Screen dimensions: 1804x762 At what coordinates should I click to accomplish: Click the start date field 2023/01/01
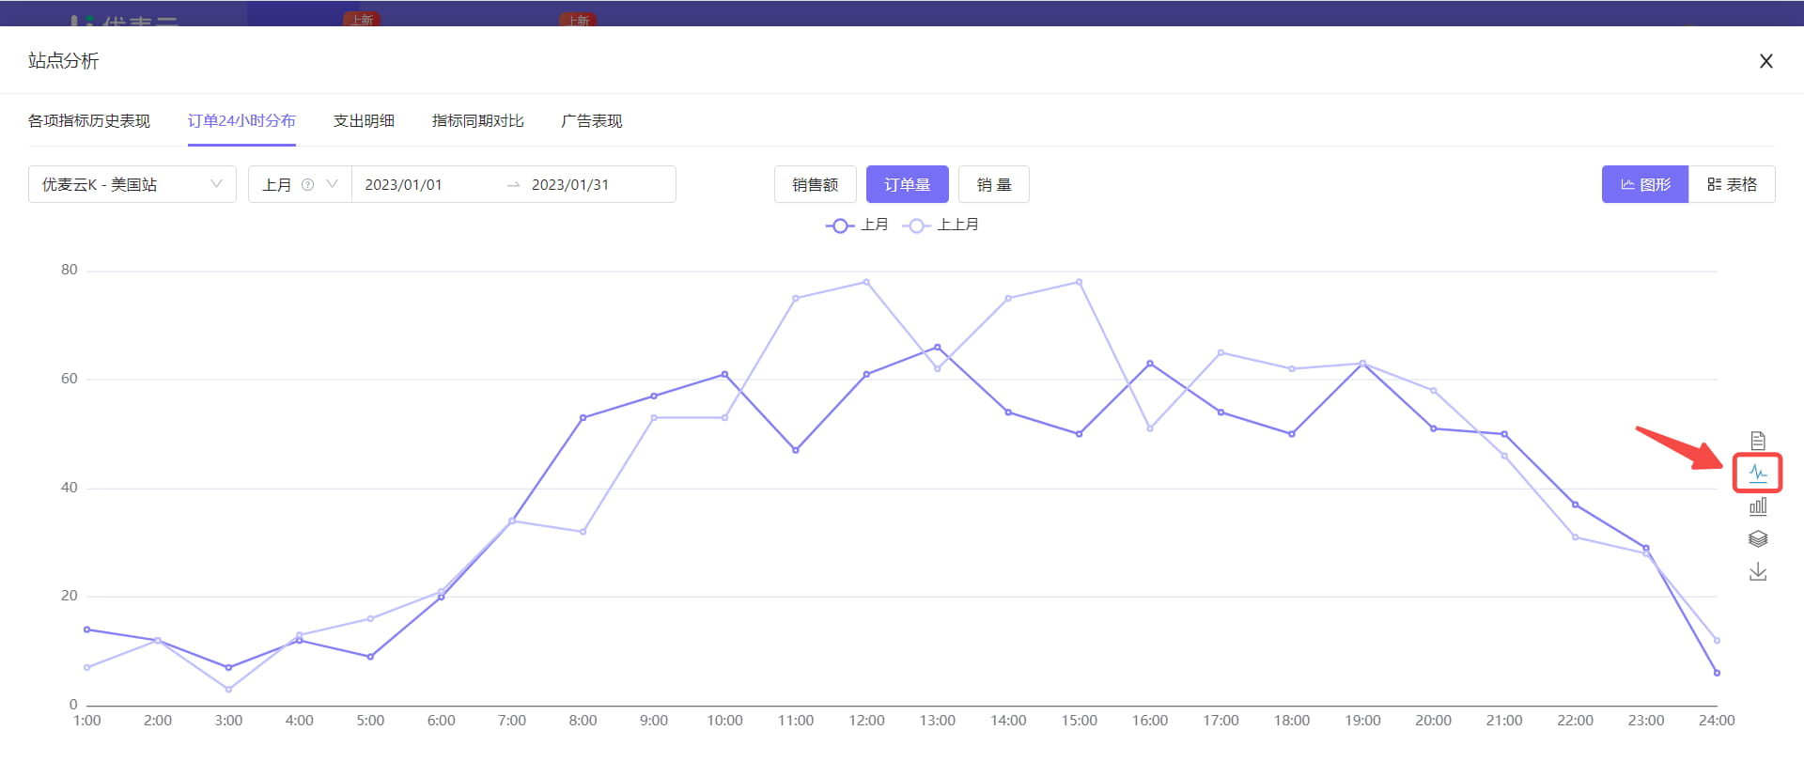pos(403,185)
